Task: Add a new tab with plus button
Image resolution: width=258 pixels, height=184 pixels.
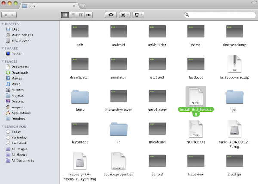Action: (x=83, y=6)
